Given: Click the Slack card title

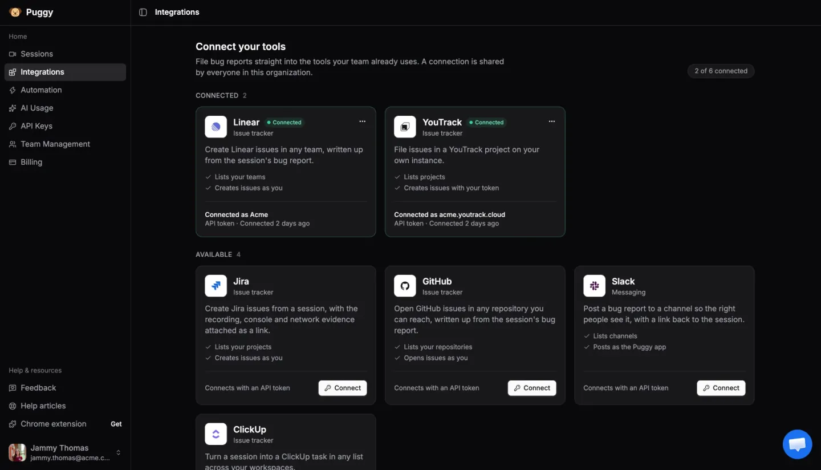Looking at the screenshot, I should click(623, 281).
